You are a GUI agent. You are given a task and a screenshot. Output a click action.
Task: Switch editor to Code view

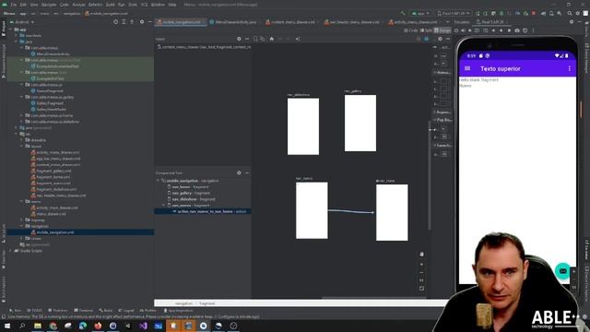(411, 30)
